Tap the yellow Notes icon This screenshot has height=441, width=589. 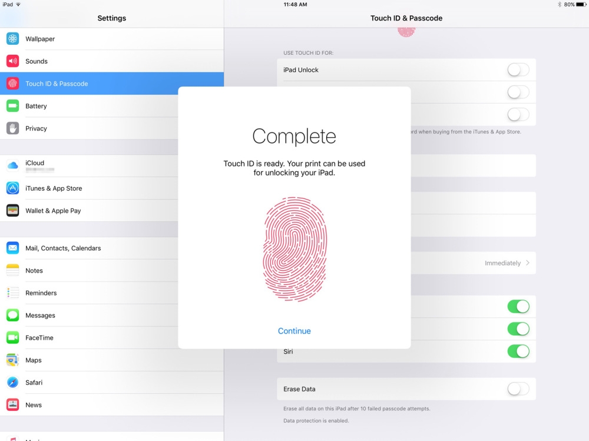13,270
